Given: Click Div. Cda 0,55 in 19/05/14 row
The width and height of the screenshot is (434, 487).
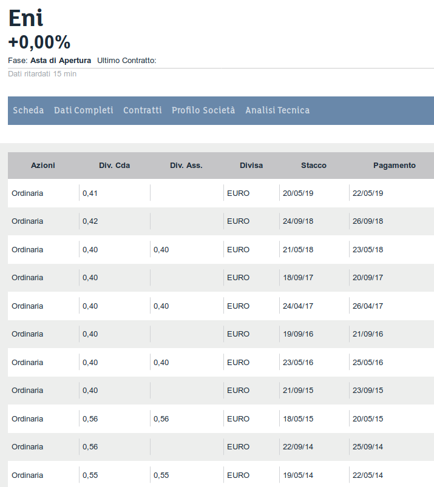Looking at the screenshot, I should click(90, 475).
